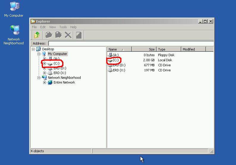Click the 0 bytes size cell
The width and height of the screenshot is (236, 165).
pos(149,55)
